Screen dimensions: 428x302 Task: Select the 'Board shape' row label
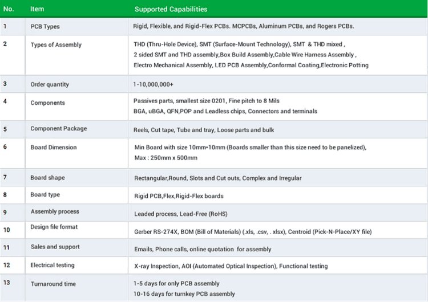coord(47,178)
